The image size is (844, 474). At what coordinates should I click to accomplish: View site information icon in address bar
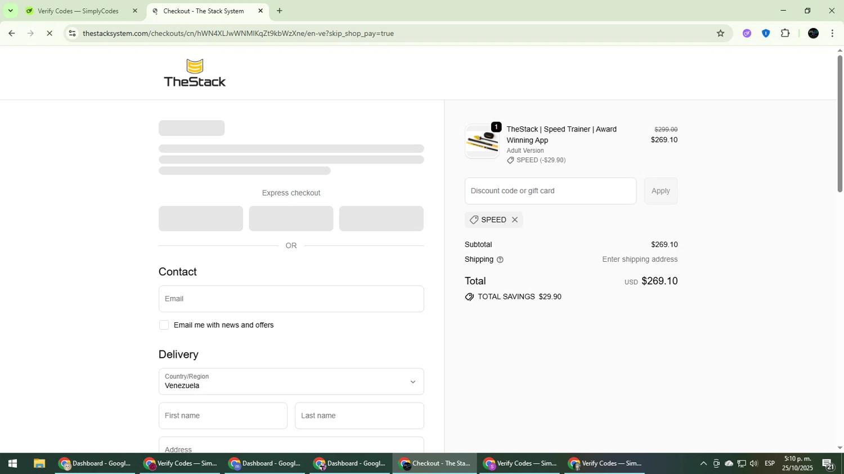coord(72,33)
